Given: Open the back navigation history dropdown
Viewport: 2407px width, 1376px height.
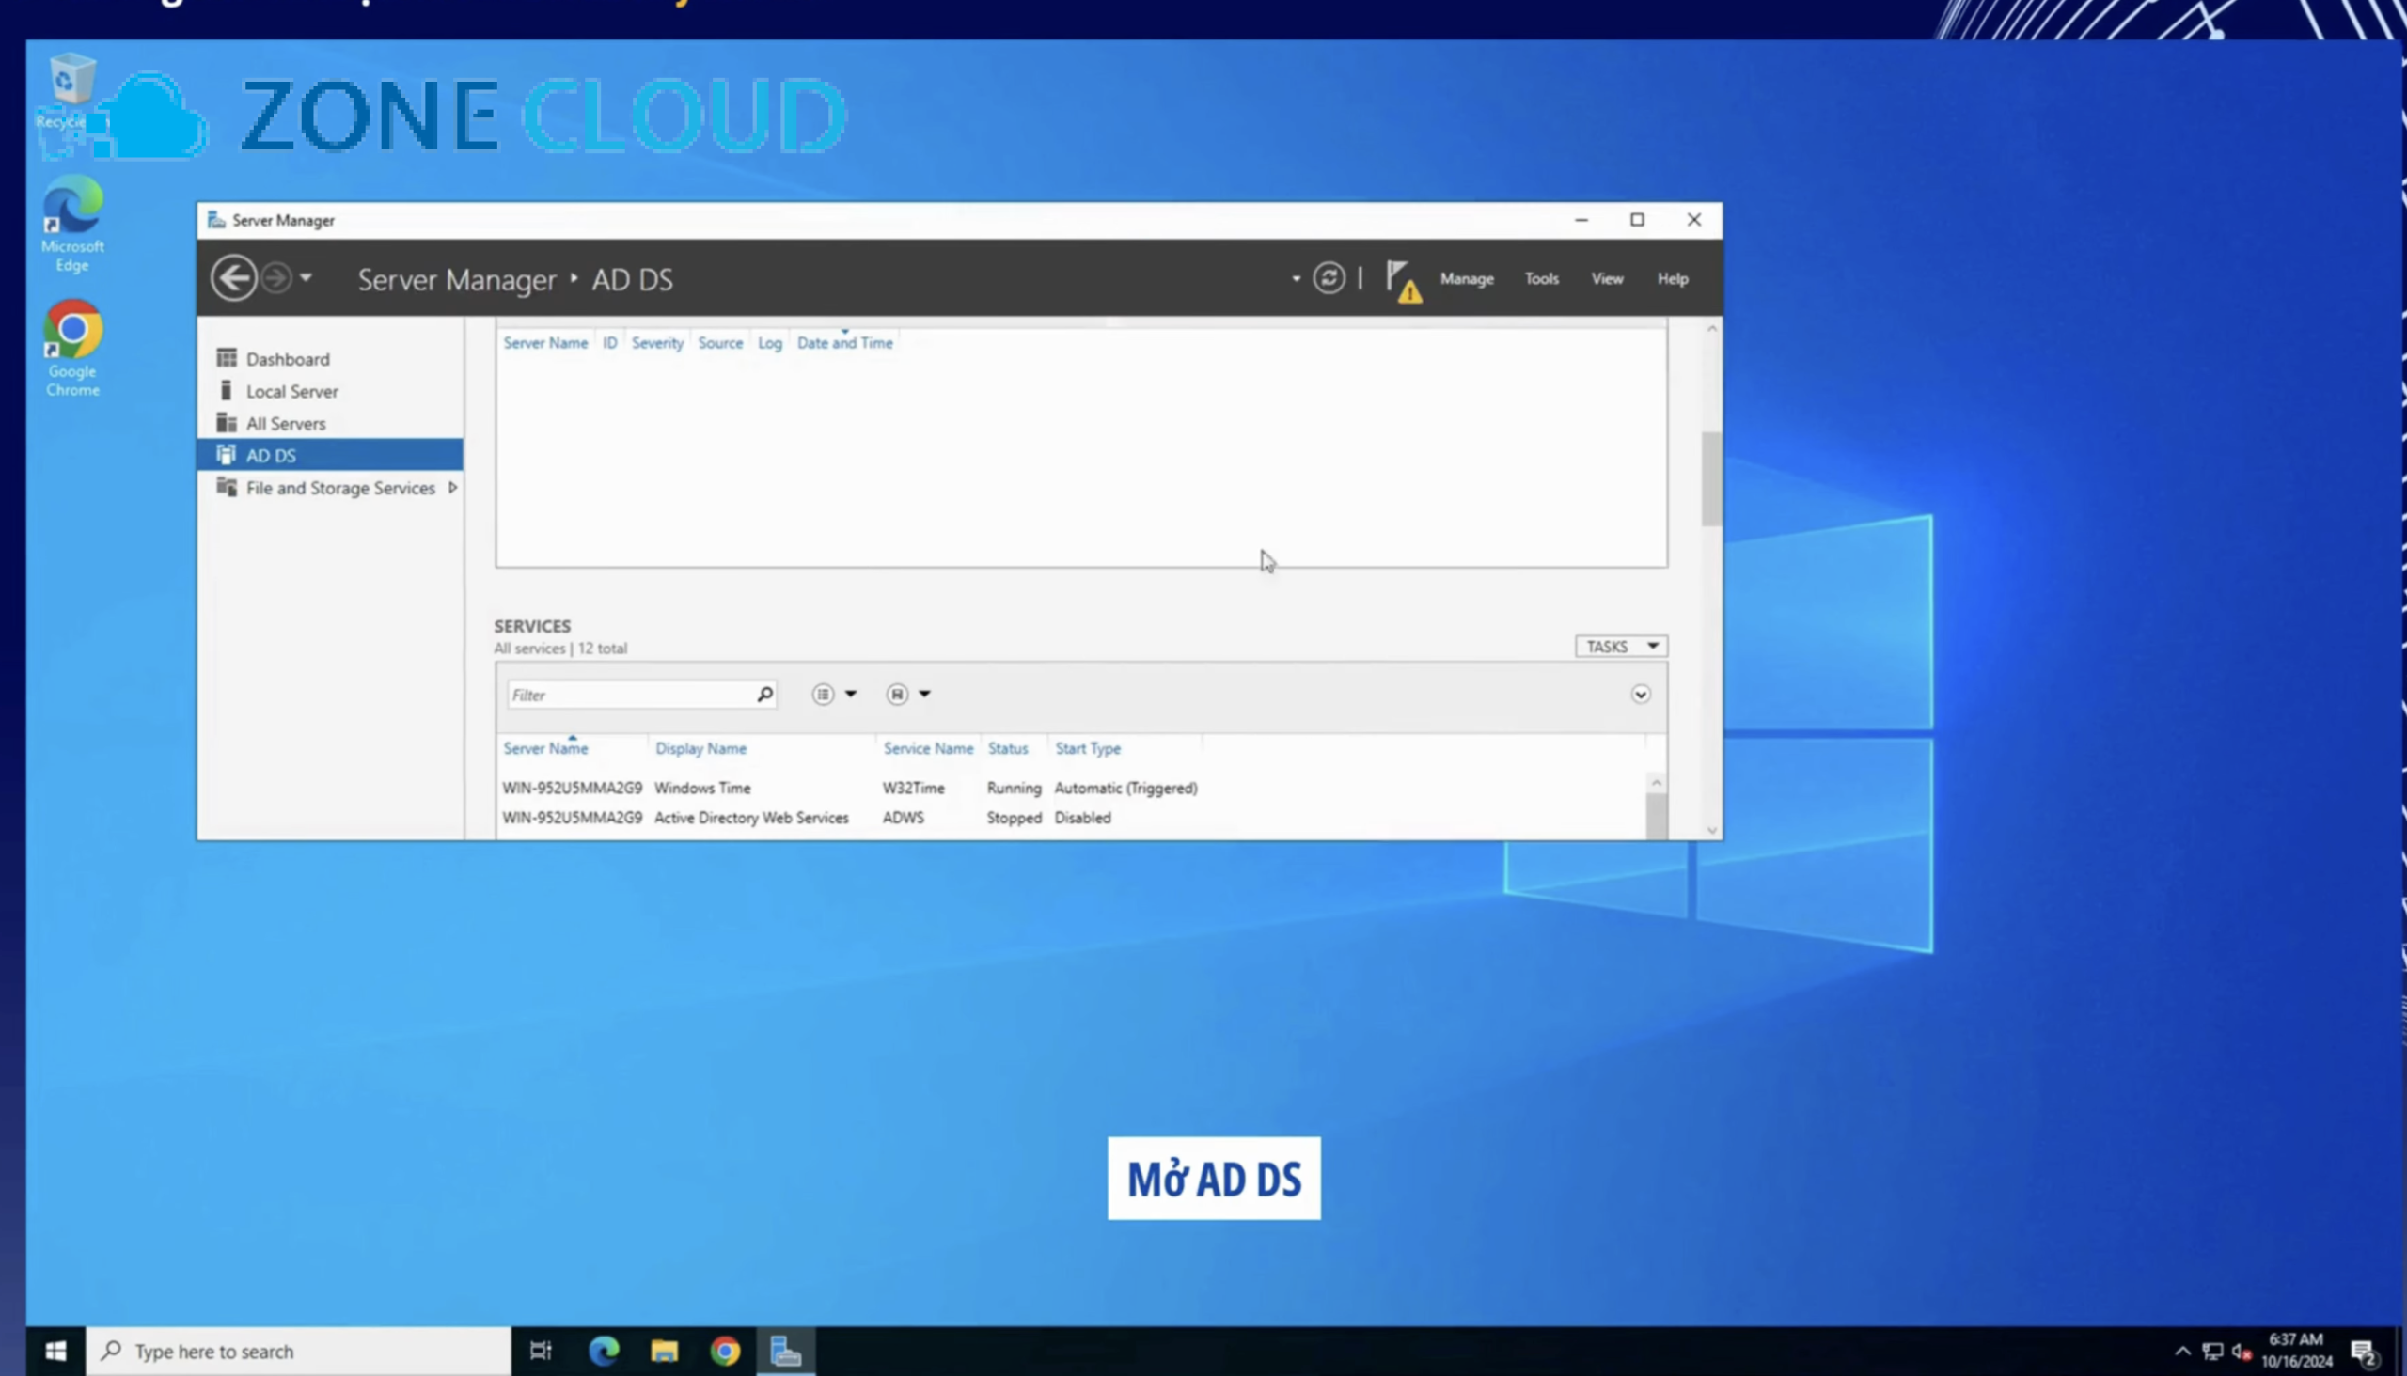Looking at the screenshot, I should (307, 277).
